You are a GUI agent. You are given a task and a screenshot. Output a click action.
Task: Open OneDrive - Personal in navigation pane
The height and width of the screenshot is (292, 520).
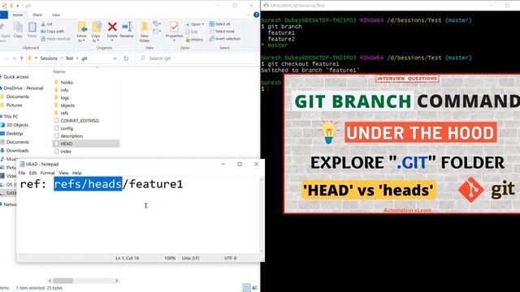point(23,88)
